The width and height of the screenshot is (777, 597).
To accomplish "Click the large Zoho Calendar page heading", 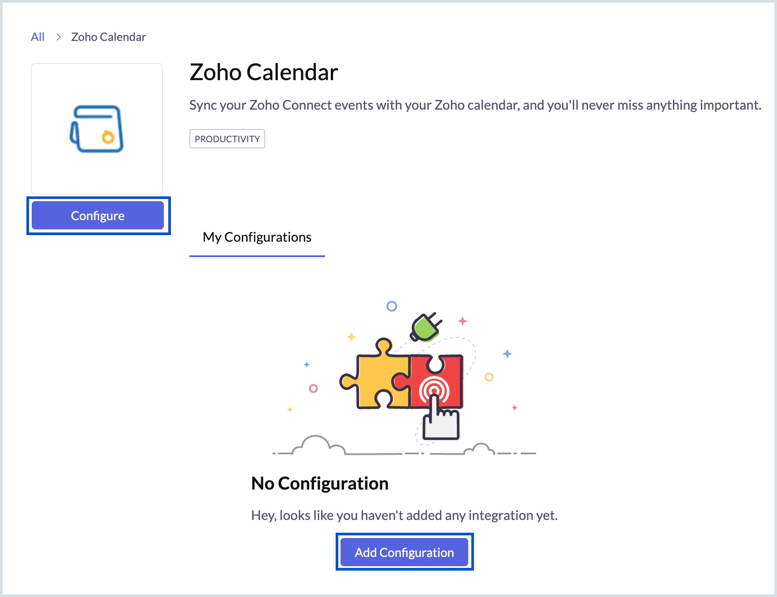I will click(263, 72).
